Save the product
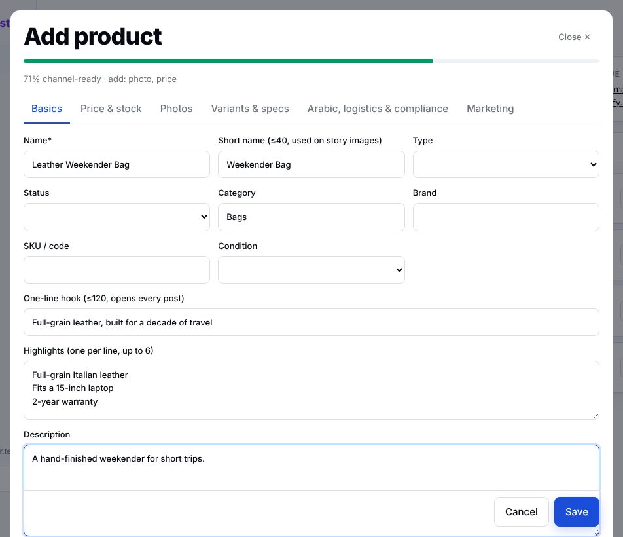This screenshot has width=623, height=537. (x=577, y=512)
